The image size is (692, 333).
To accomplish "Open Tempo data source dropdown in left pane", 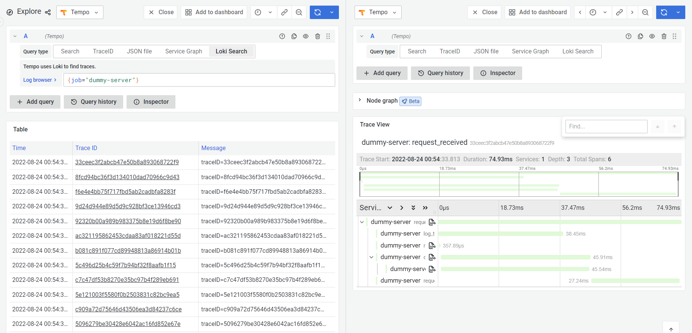I will 80,12.
